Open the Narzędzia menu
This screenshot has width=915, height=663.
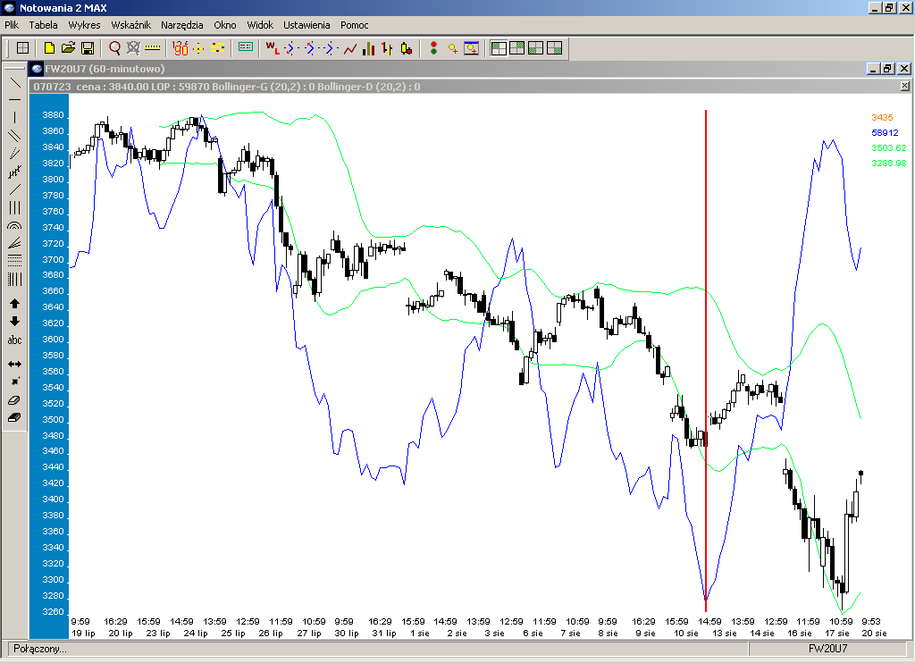(x=182, y=25)
